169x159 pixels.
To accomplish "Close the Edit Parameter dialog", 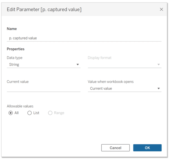I will tap(161, 9).
